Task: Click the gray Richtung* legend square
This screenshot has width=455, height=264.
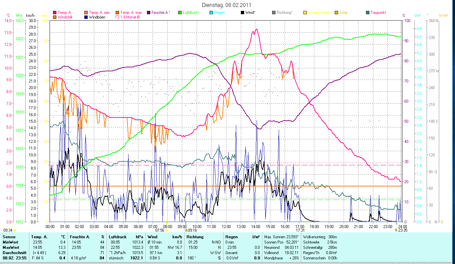Action: click(x=273, y=13)
